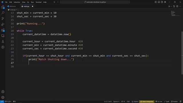Screen dimensions: 183x103
Task: Go forward with the navigation arrow
Action: [x=58, y=2]
